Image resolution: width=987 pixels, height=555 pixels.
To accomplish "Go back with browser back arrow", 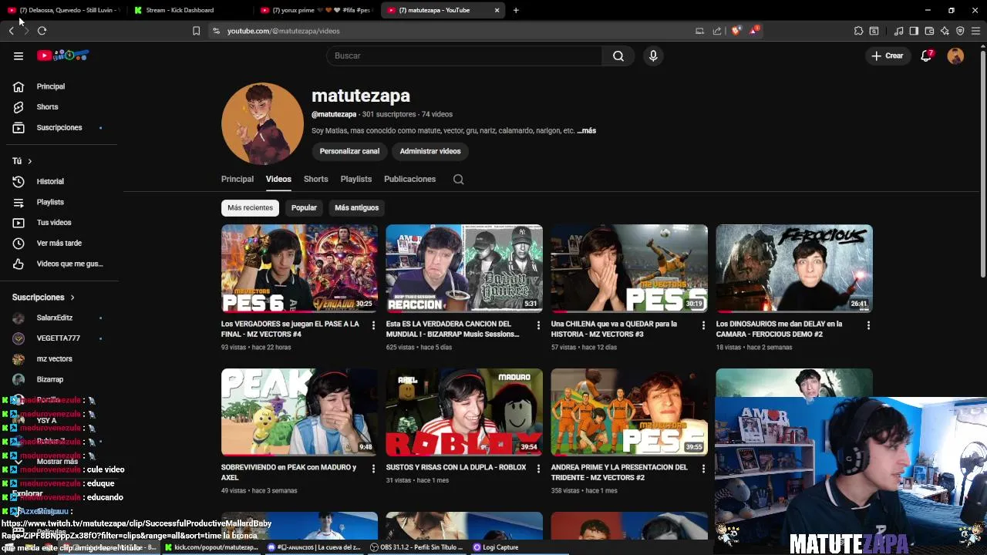I will tap(11, 31).
